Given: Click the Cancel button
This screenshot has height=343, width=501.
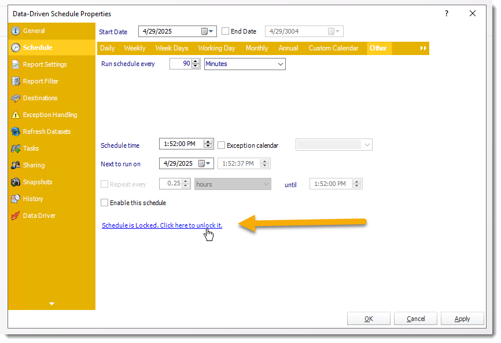Looking at the screenshot, I should [x=415, y=319].
